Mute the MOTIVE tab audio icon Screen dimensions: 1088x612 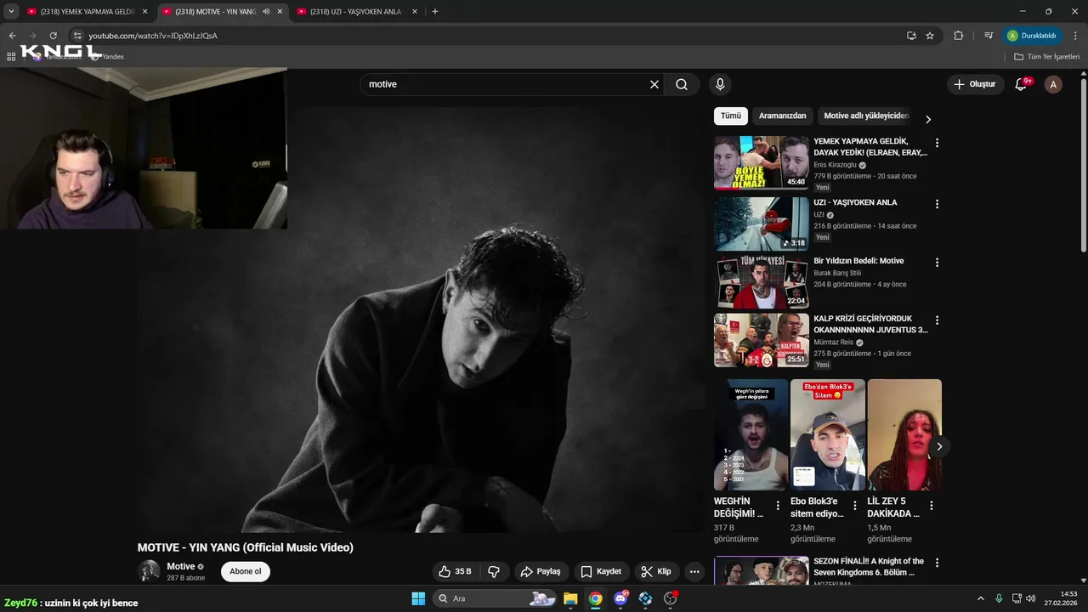pyautogui.click(x=266, y=12)
